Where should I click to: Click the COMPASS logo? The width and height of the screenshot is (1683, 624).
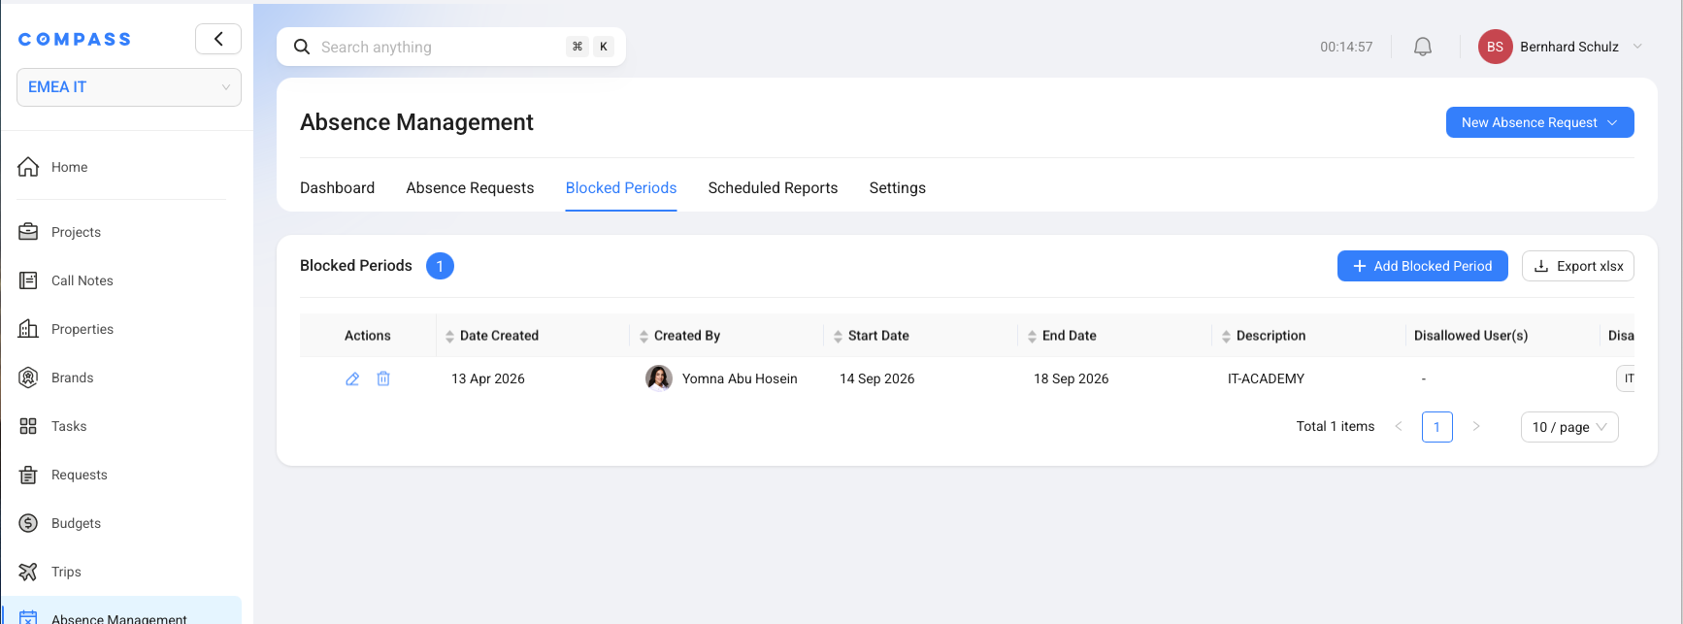pos(75,39)
